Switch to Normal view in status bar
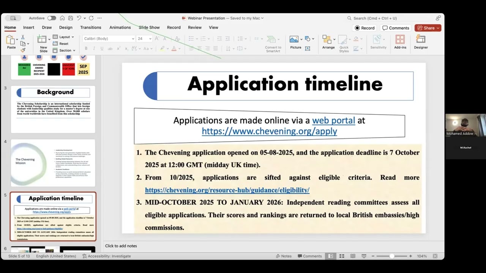Viewport: 486px width, 273px height. 331,256
